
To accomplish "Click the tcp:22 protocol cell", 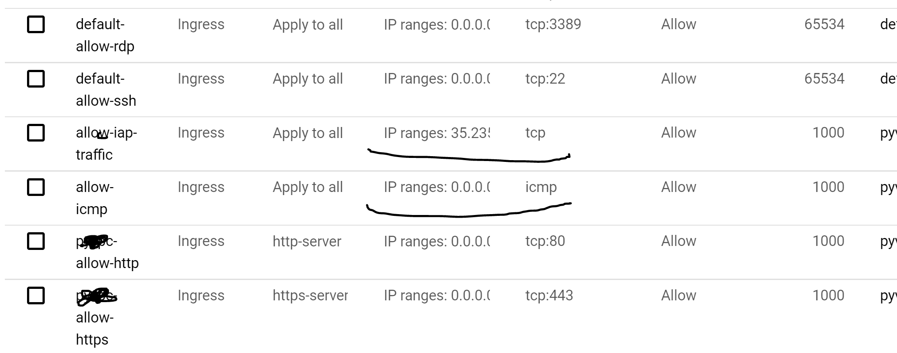I will 545,79.
